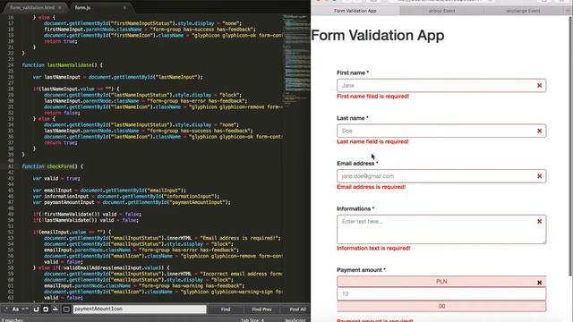This screenshot has height=322, width=573.
Task: Open a new browser tab with plus
Action: click(x=568, y=11)
